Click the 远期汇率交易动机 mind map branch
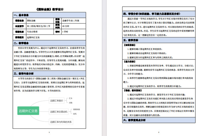 pos(59,112)
